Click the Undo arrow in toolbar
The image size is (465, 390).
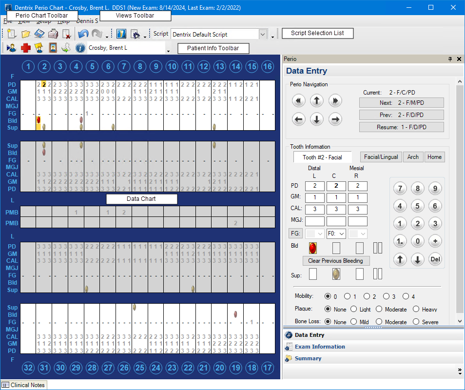tap(83, 34)
